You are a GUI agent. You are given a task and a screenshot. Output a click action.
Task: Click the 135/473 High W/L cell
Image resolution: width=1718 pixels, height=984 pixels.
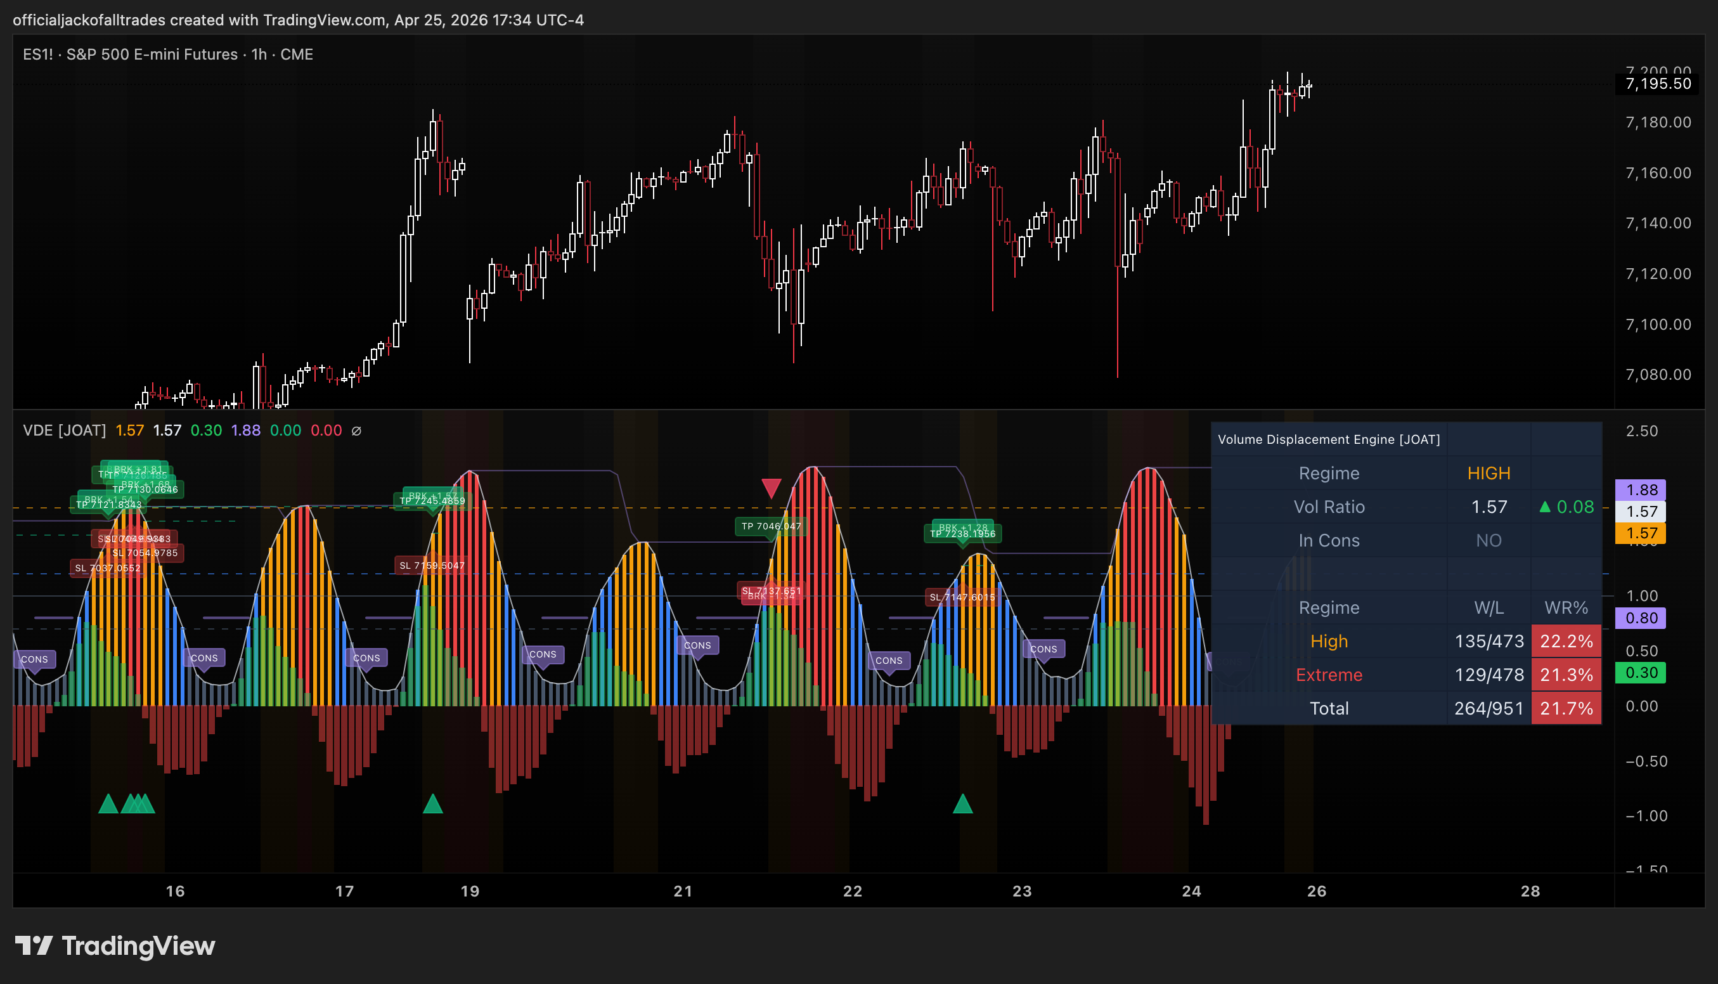(1489, 641)
